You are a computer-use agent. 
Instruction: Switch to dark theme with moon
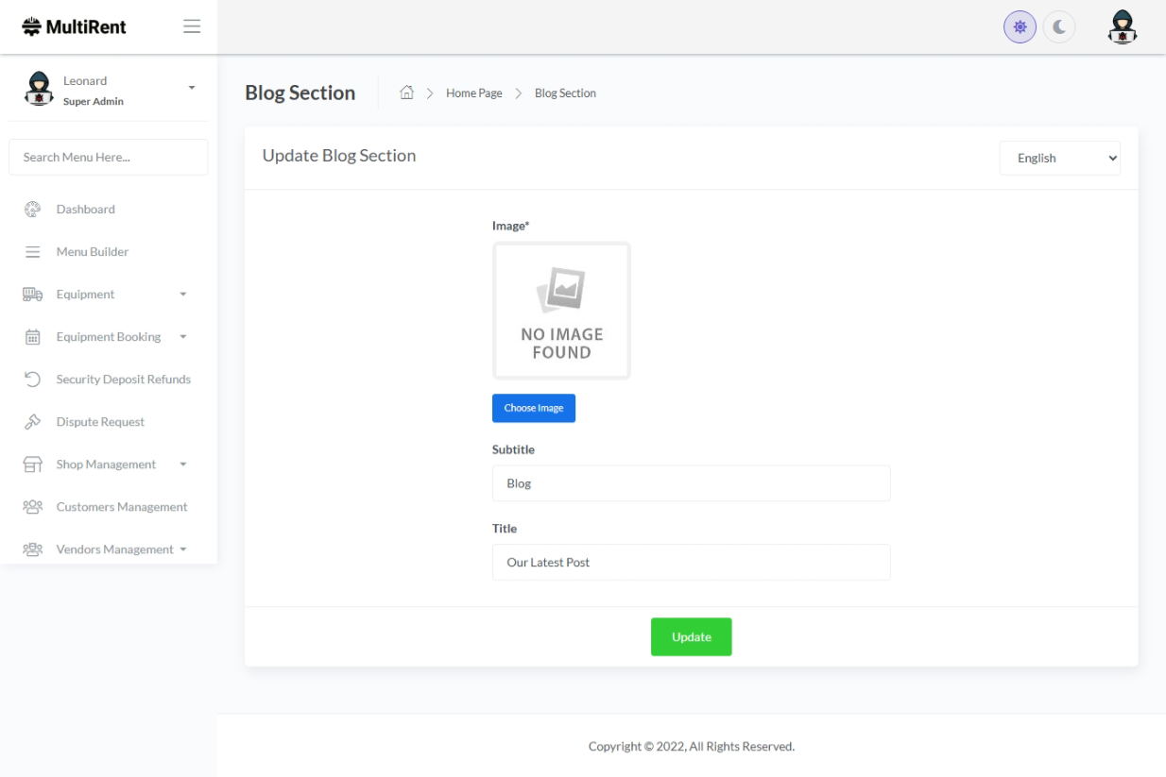pyautogui.click(x=1059, y=27)
